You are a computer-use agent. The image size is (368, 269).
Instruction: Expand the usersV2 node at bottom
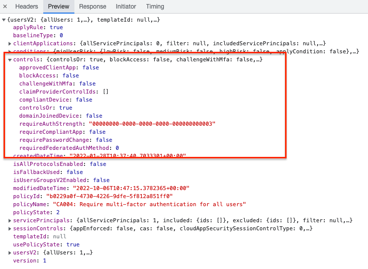point(10,252)
